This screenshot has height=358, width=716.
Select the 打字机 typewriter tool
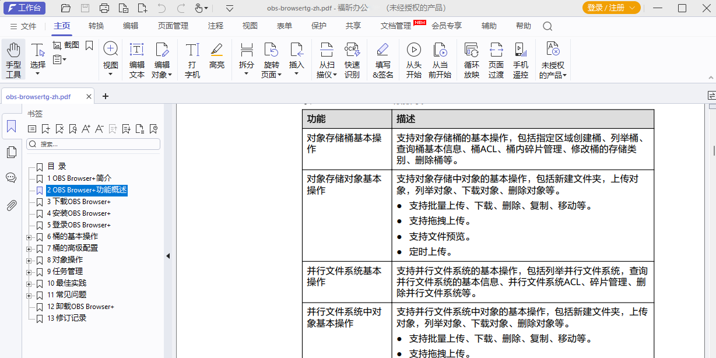pyautogui.click(x=192, y=60)
